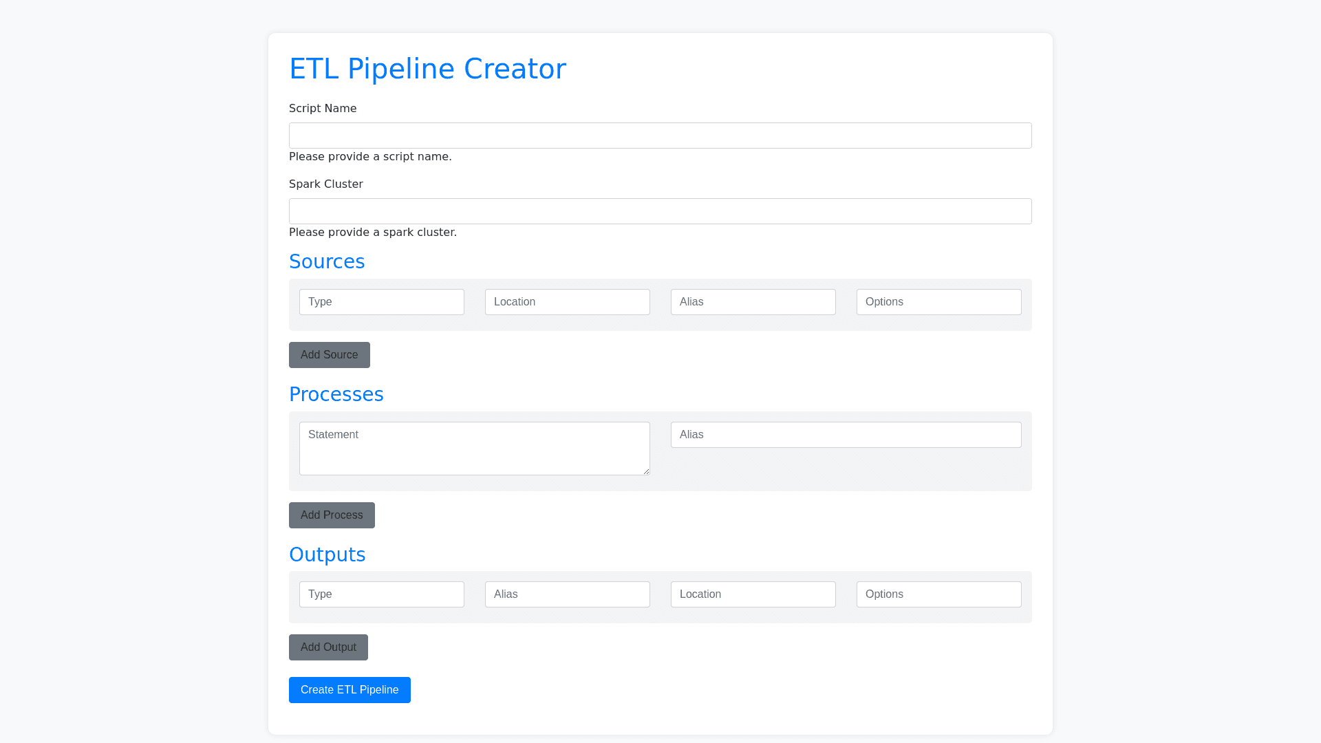Image resolution: width=1321 pixels, height=743 pixels.
Task: Click the Sources Options field
Action: click(x=938, y=302)
